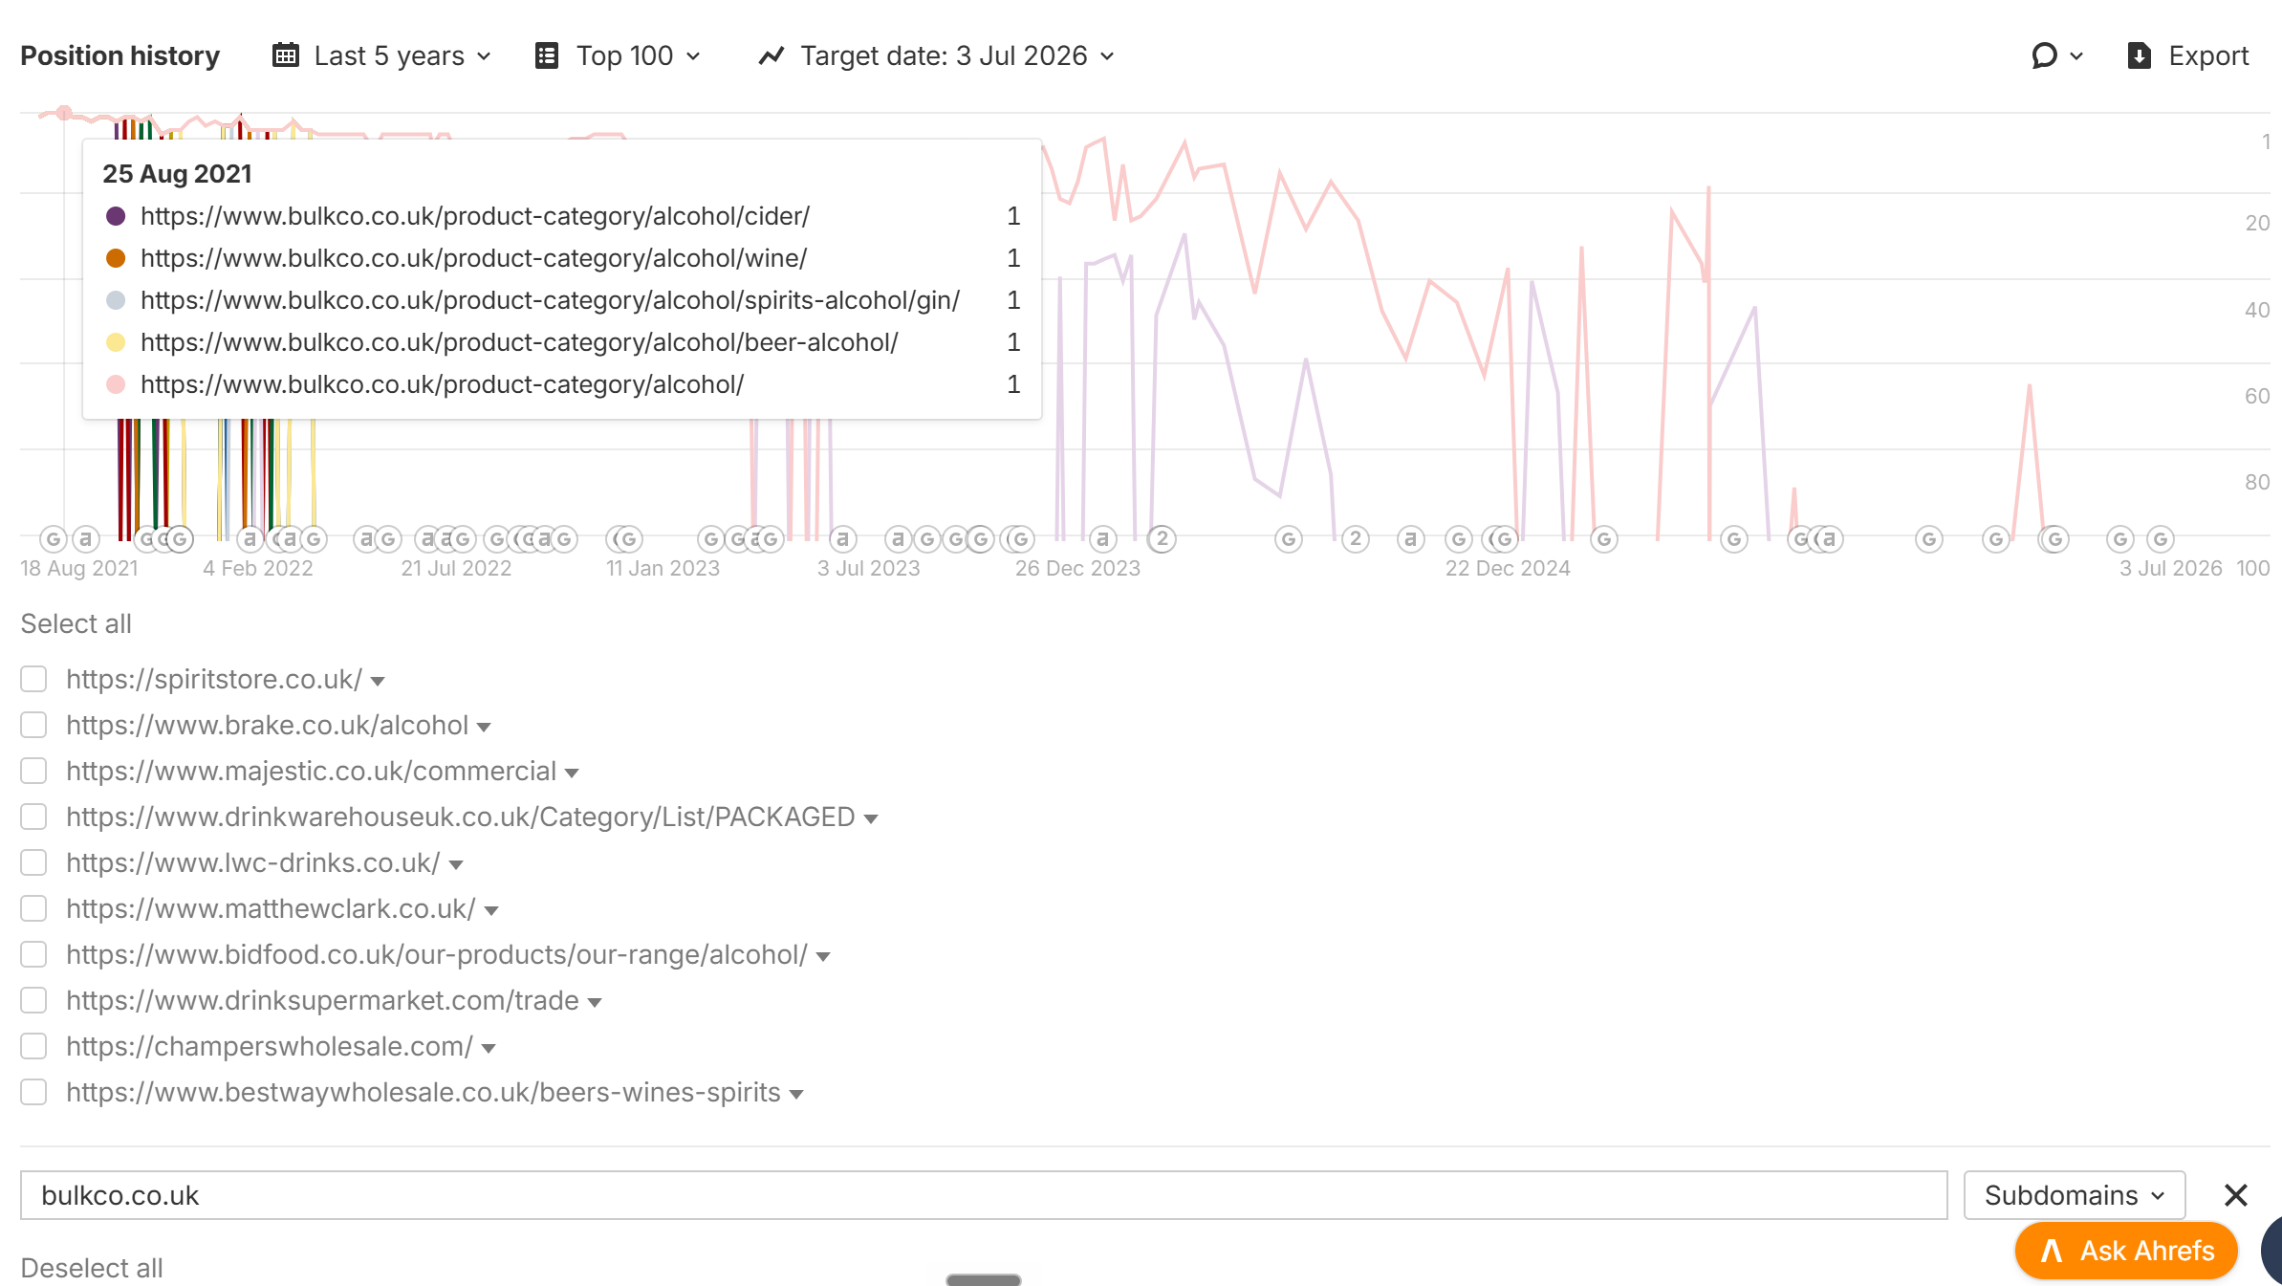
Task: Expand the drinksupermarket.com/trade URL dropdown arrow
Action: (x=595, y=1003)
